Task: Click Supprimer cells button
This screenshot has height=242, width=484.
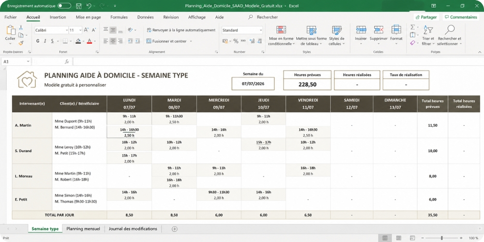Action: (x=378, y=35)
